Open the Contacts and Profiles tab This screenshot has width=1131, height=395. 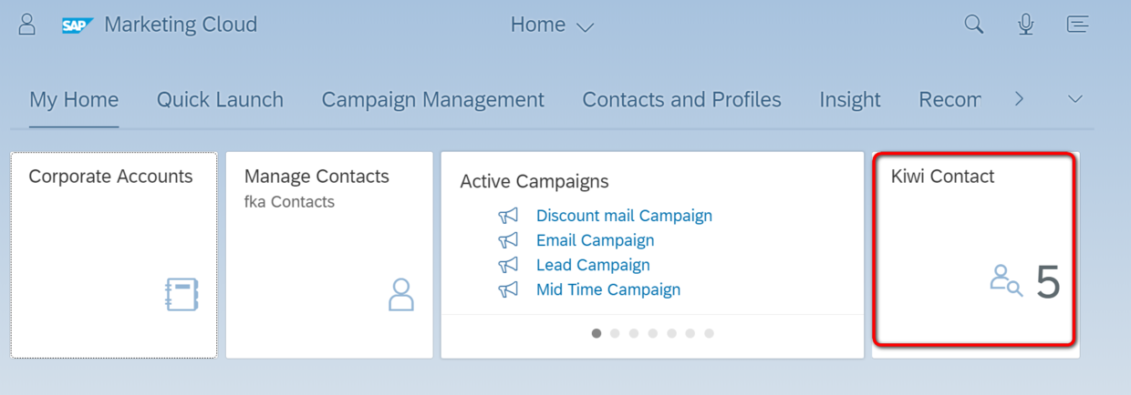682,99
